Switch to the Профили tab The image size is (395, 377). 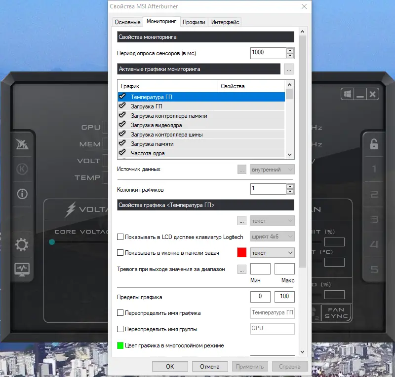coord(194,22)
